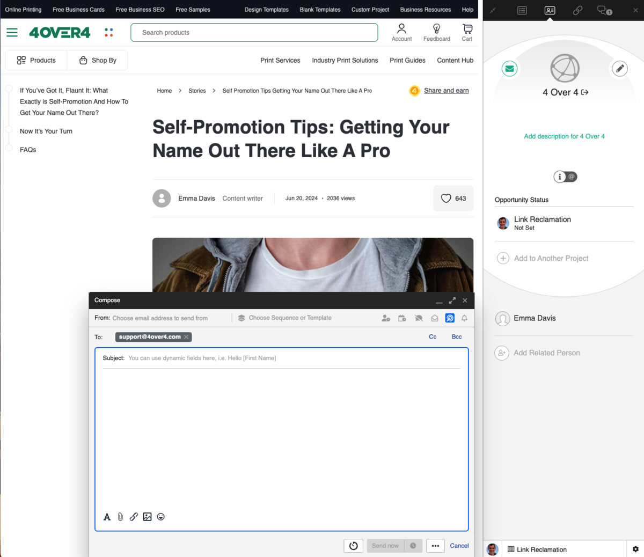Toggle open-tracking envelope icon in compose

click(x=435, y=318)
